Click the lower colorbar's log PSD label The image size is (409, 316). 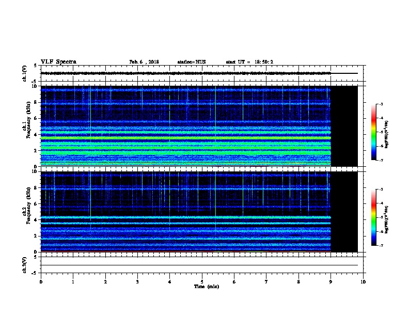click(x=387, y=219)
